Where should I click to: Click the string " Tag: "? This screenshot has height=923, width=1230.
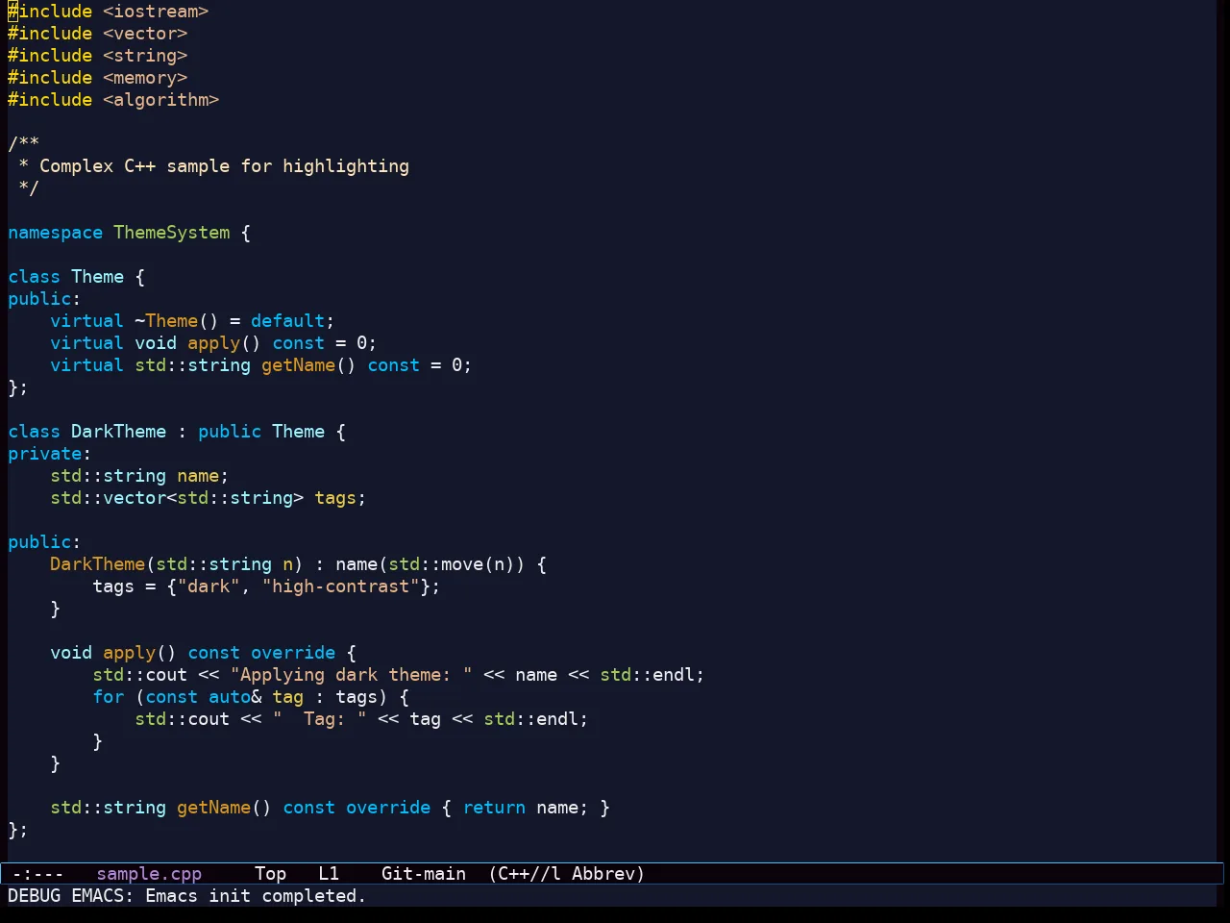pos(320,719)
